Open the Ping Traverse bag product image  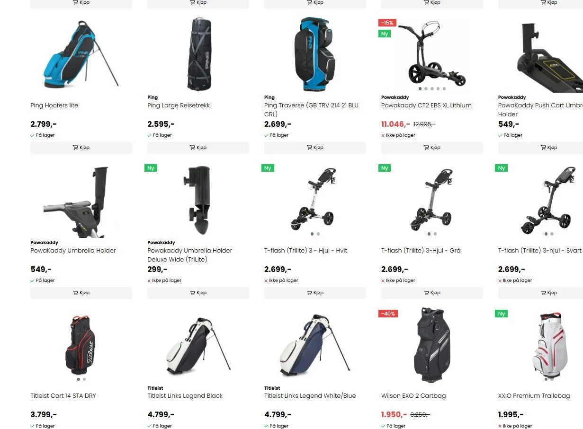tap(315, 54)
